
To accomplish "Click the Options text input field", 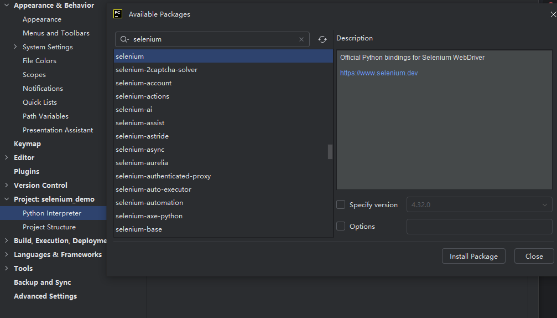I will (x=479, y=227).
